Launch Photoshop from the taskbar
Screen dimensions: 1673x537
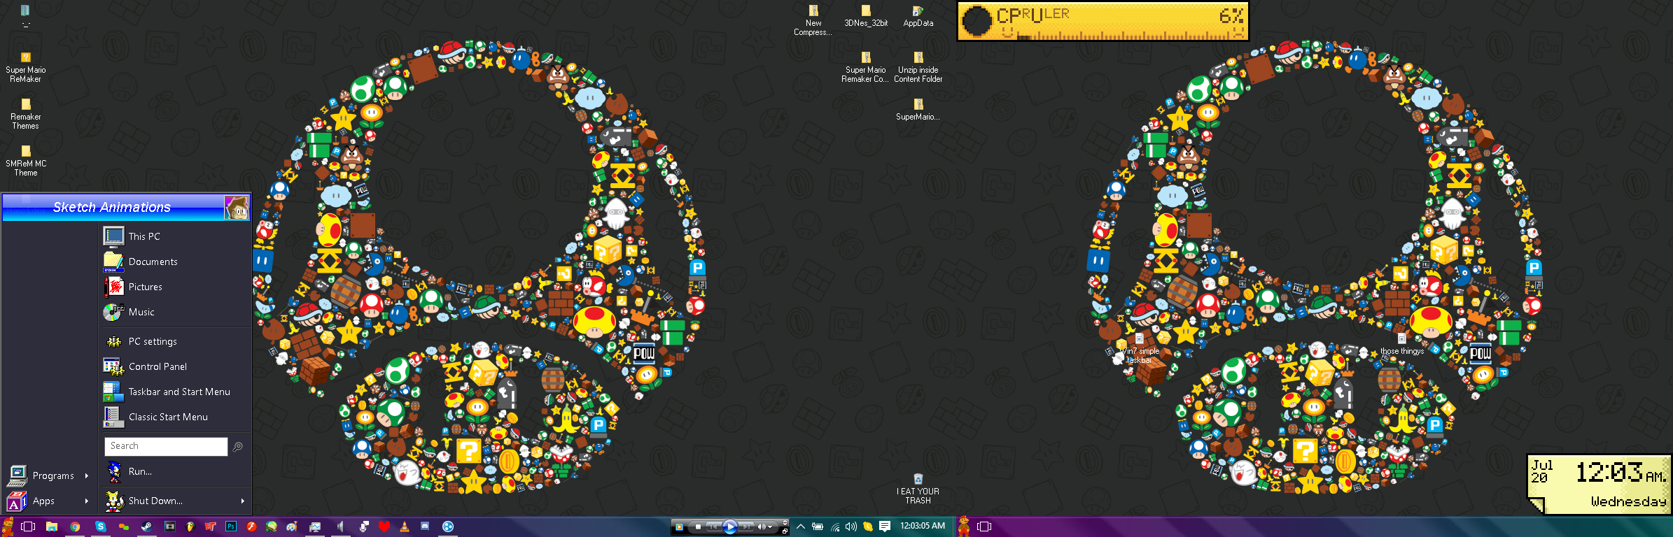coord(230,527)
